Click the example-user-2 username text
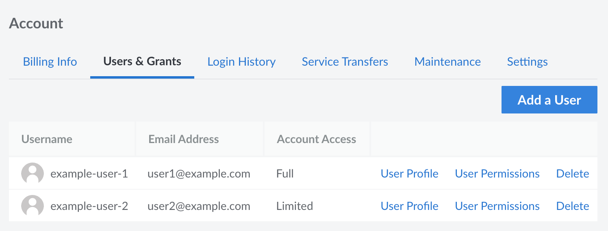 point(89,206)
